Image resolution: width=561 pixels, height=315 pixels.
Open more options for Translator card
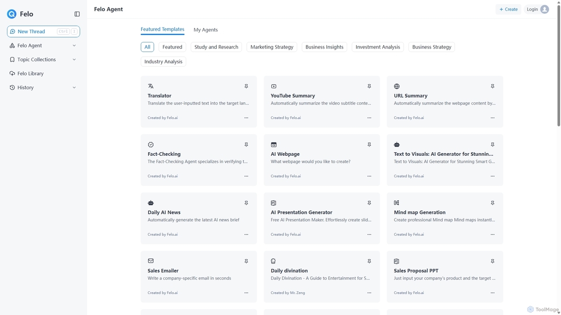pos(246,118)
